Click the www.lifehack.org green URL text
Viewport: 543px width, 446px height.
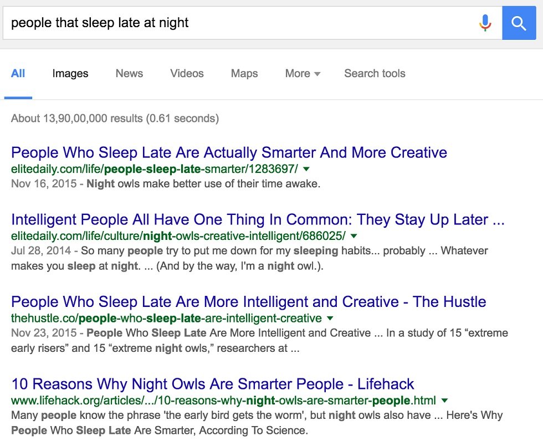224,401
